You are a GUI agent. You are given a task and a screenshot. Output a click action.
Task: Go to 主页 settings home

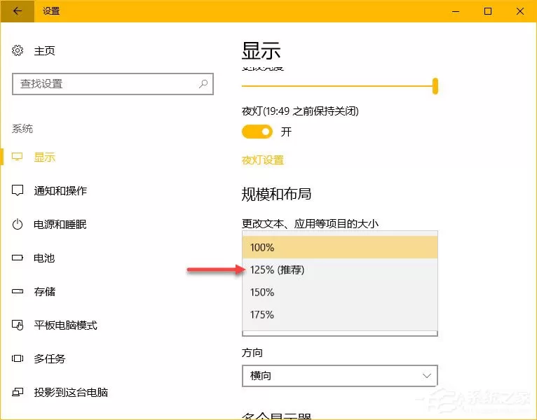(44, 51)
